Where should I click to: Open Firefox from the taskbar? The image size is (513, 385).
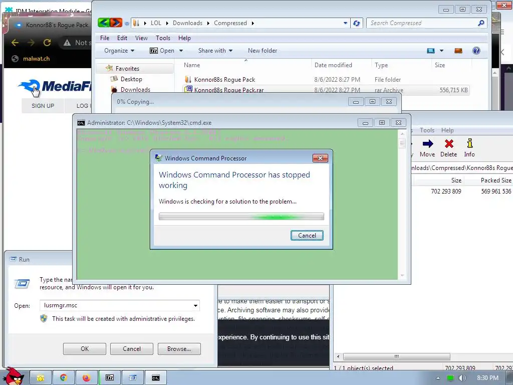tap(86, 378)
